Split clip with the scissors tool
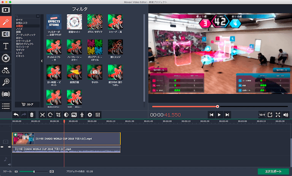The height and width of the screenshot is (176, 292). coord(43,115)
